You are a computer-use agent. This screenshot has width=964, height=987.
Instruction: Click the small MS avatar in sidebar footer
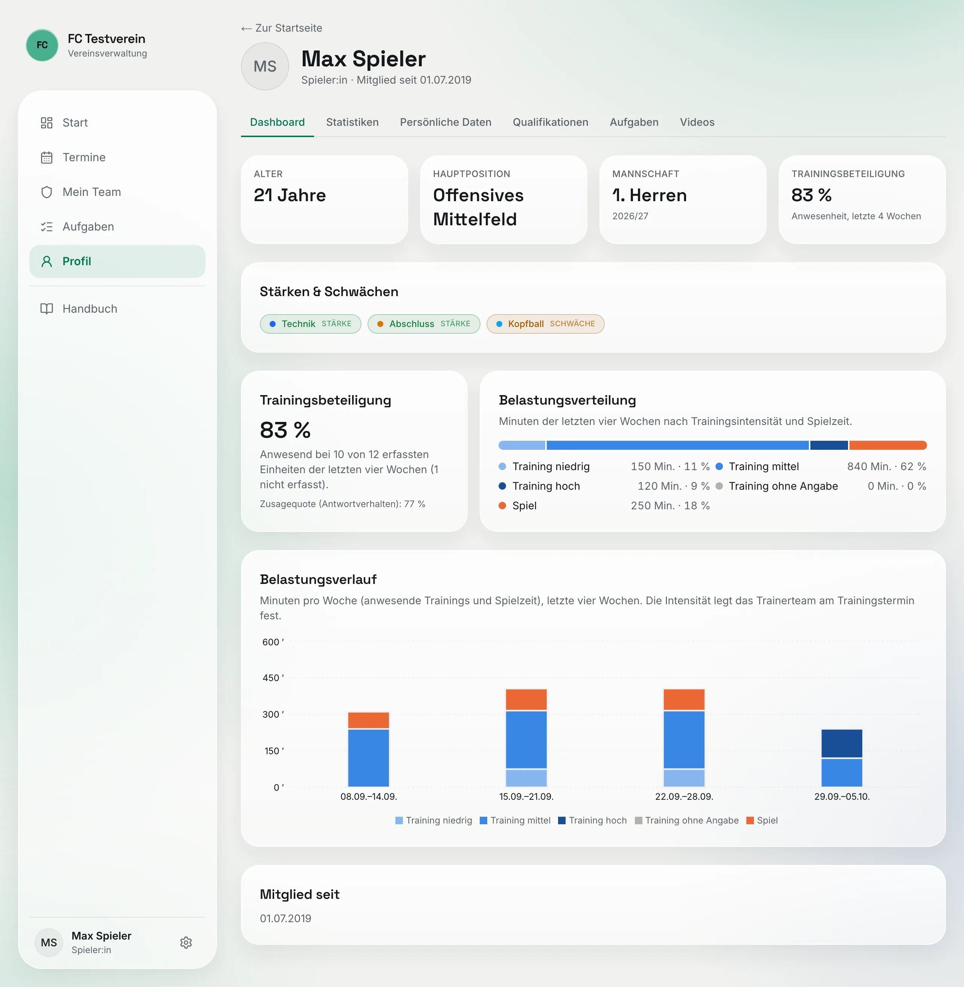49,943
